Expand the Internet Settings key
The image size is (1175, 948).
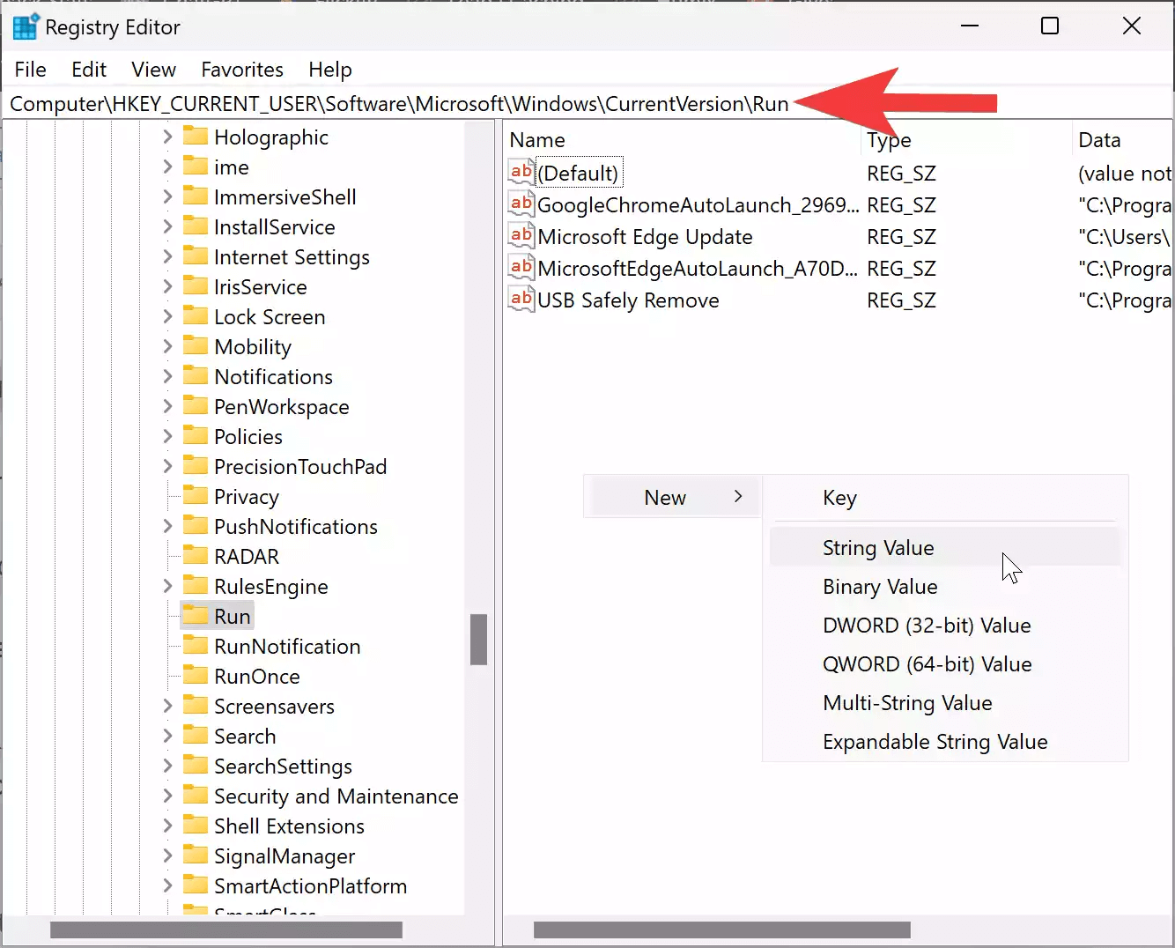[x=167, y=256]
